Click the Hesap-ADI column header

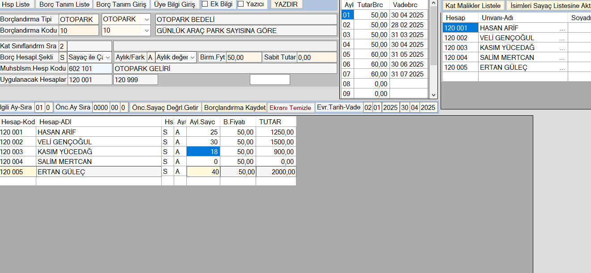tap(98, 122)
